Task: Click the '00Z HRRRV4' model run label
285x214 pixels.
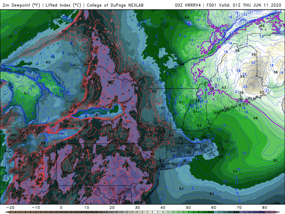Action: click(188, 5)
